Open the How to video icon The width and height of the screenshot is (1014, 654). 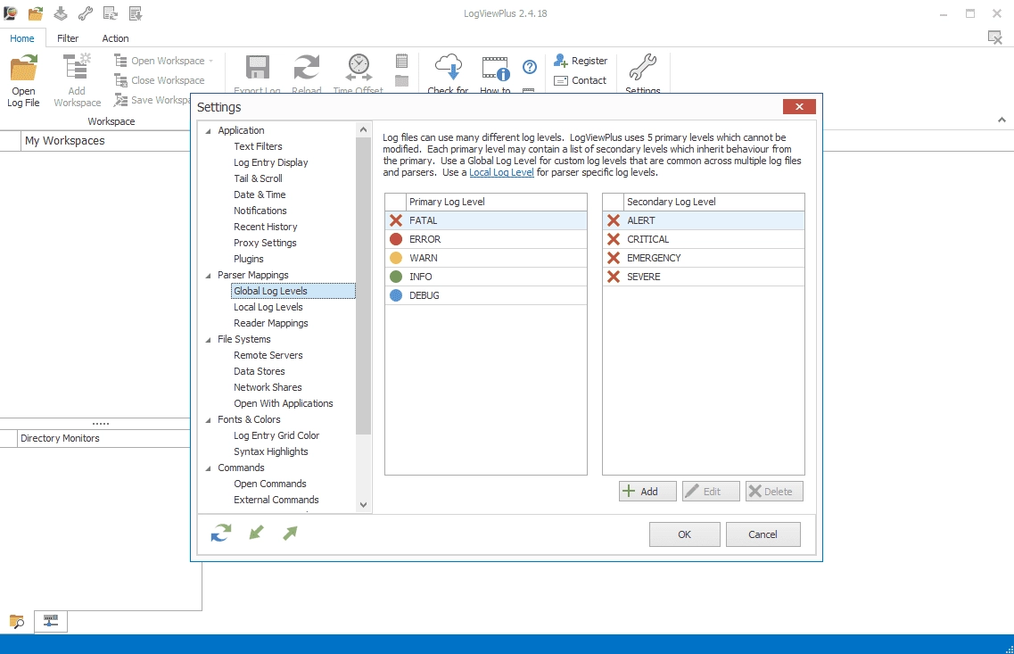495,68
